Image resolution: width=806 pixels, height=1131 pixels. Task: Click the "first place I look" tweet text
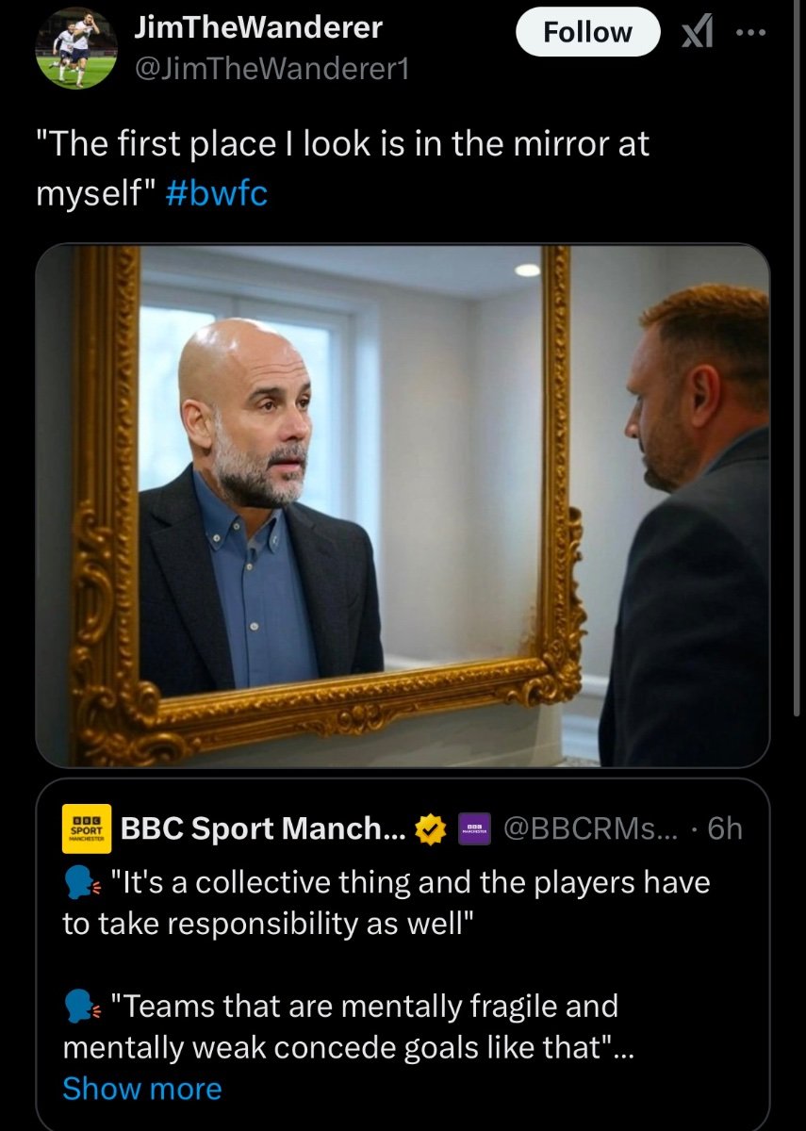click(343, 146)
